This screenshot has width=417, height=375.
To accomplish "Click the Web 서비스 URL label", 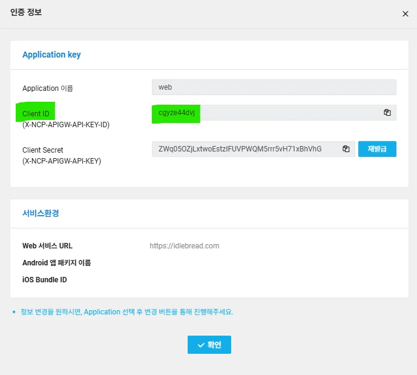I will [47, 245].
